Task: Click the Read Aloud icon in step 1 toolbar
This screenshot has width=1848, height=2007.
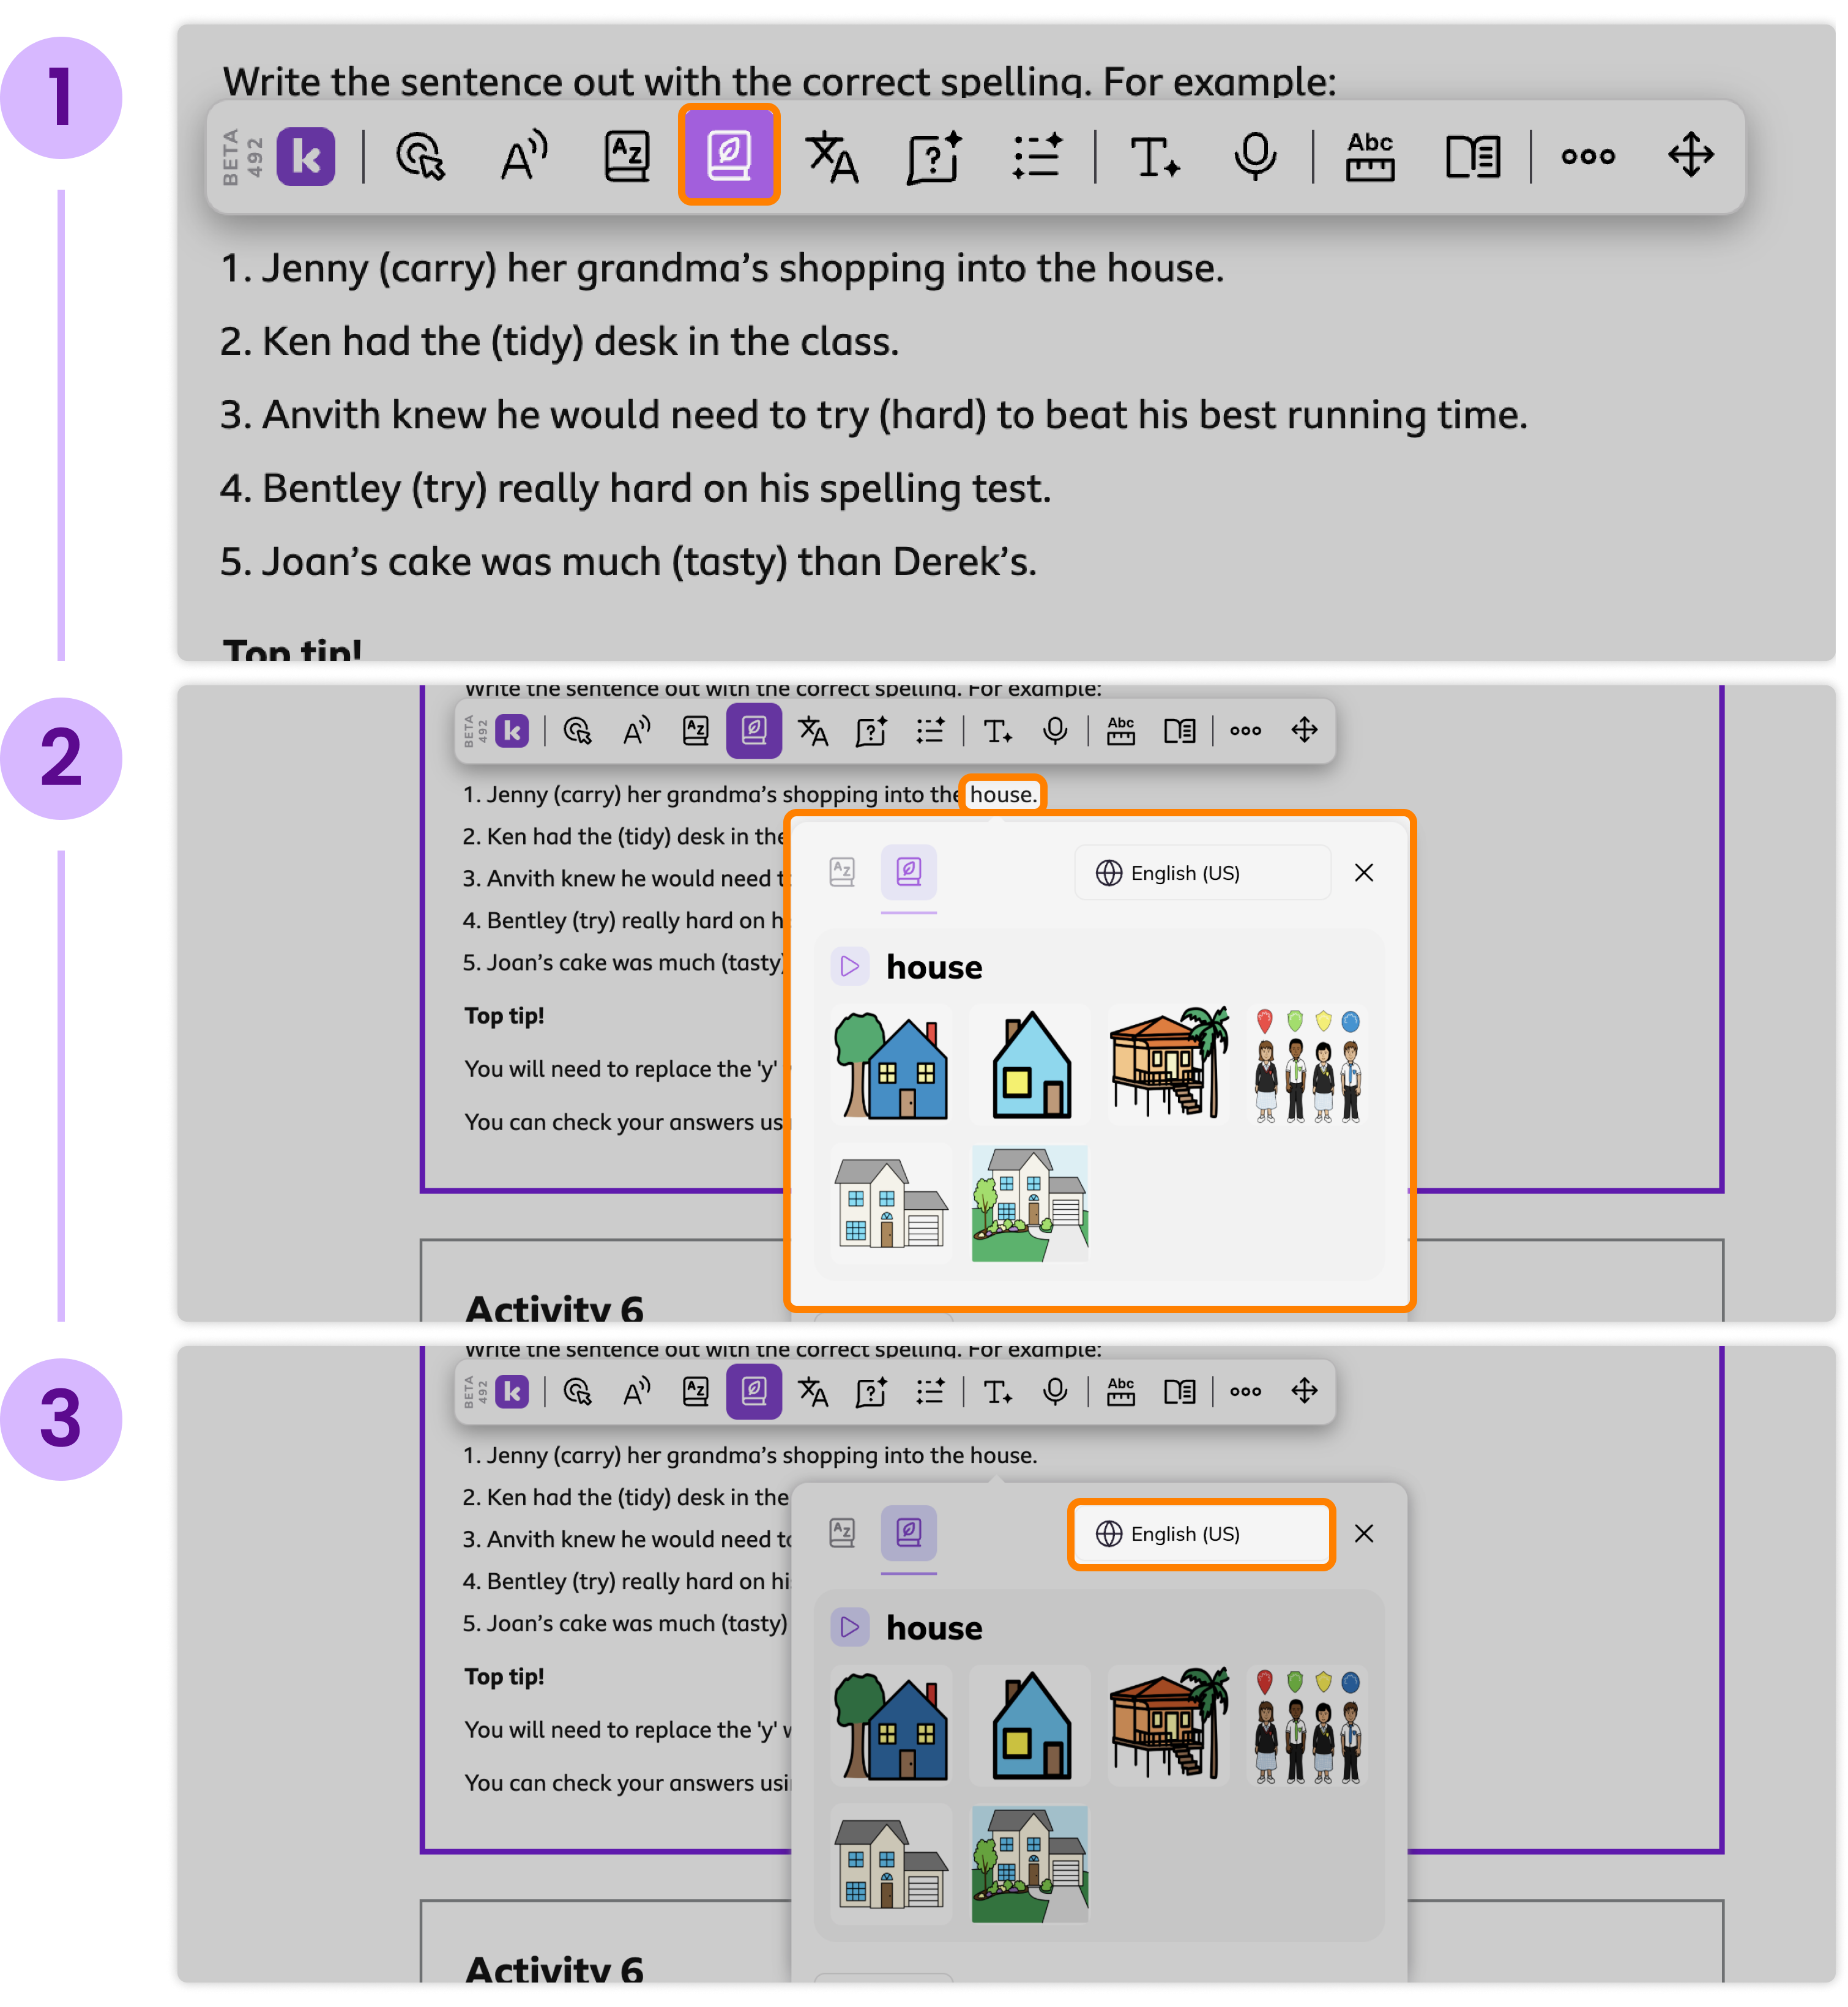Action: [524, 156]
